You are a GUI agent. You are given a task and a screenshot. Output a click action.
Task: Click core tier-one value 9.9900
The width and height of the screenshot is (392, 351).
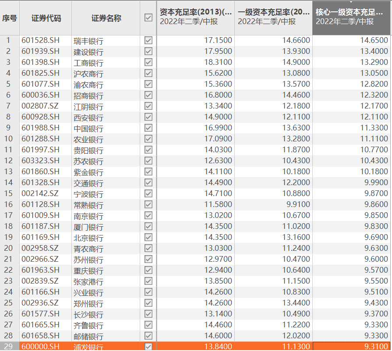pyautogui.click(x=376, y=183)
